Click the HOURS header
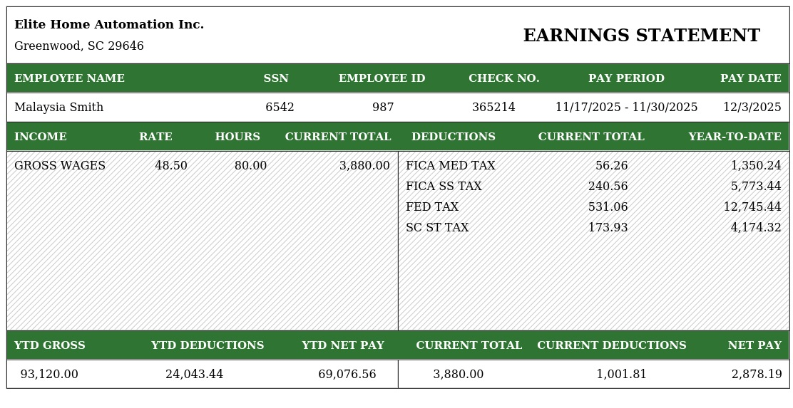 237,137
